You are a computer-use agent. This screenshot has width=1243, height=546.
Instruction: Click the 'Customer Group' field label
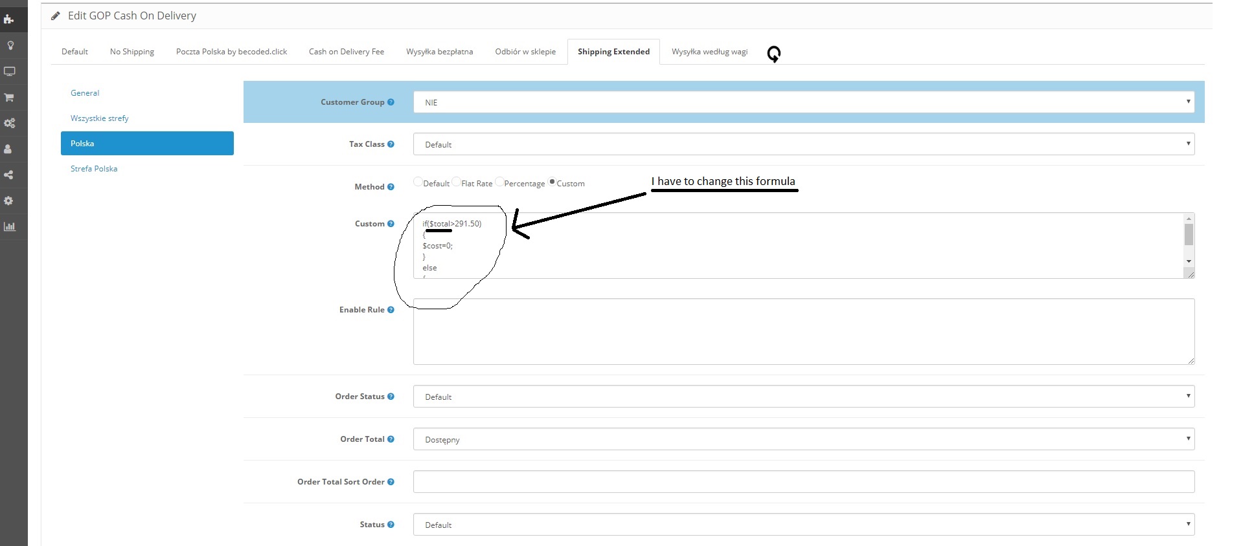[x=352, y=102]
